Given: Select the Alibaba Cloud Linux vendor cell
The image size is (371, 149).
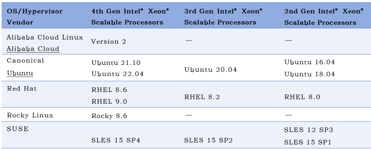Looking at the screenshot, I should point(45,37).
